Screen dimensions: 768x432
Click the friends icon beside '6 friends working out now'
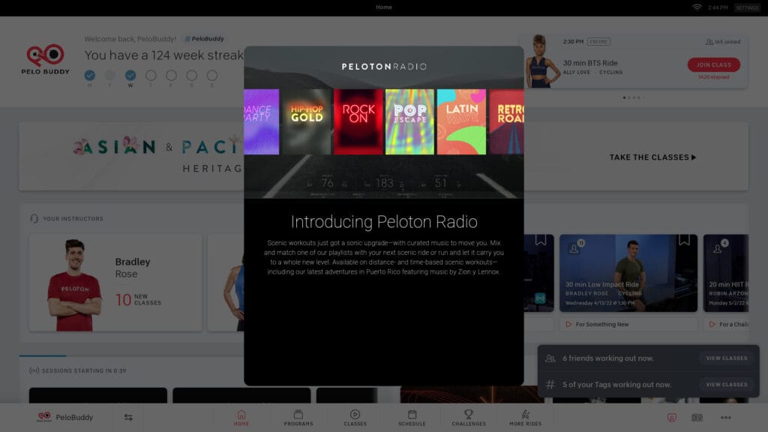(550, 358)
